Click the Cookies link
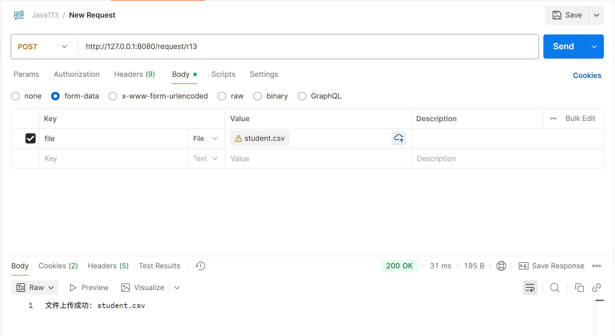The image size is (615, 336). [587, 76]
